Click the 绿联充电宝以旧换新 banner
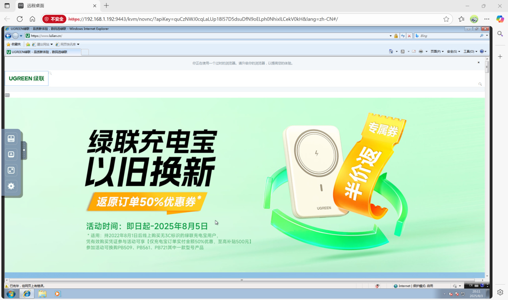The width and height of the screenshot is (508, 300). coord(244,185)
